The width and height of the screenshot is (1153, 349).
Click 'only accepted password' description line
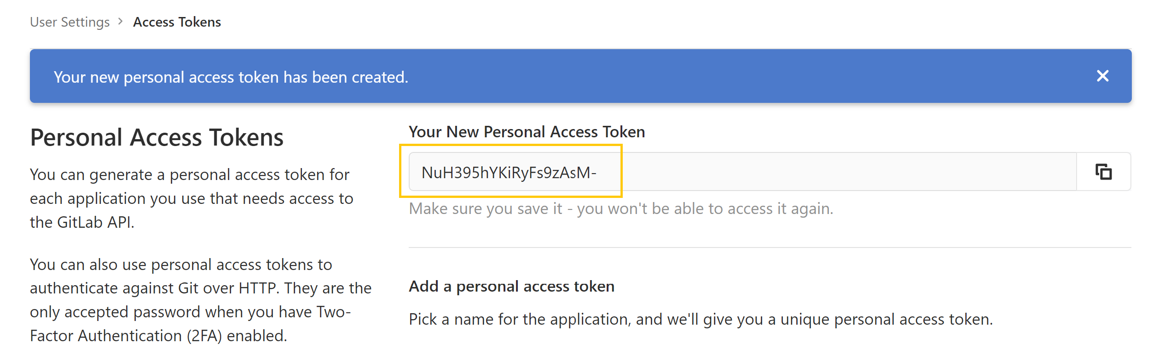(190, 312)
